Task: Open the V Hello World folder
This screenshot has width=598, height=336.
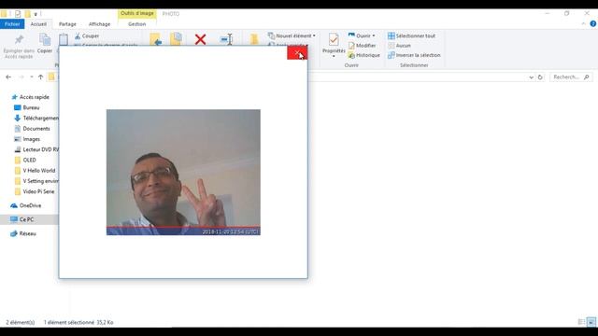Action: tap(35, 171)
